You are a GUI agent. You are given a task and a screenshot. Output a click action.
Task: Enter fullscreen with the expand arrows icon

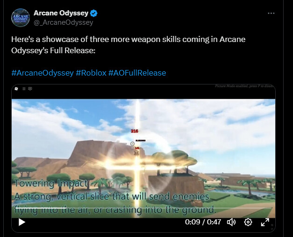[265, 222]
